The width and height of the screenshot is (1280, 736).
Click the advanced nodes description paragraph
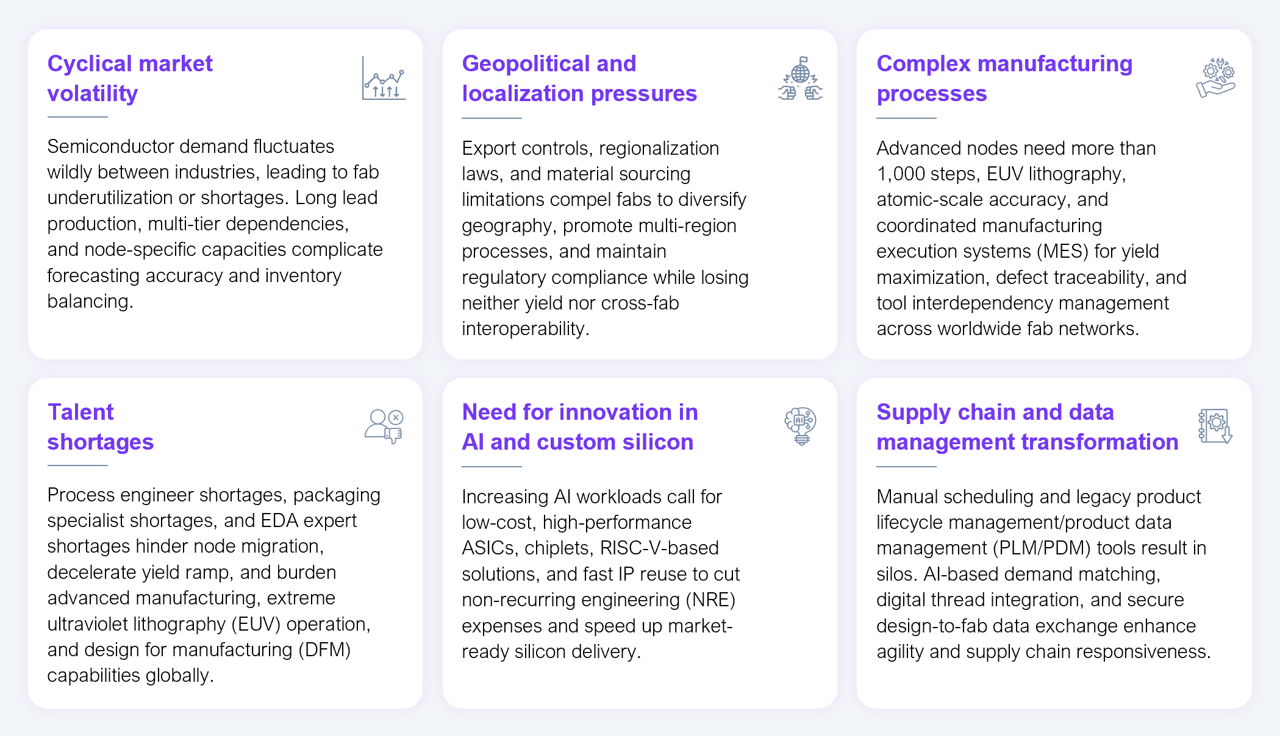coord(1031,238)
